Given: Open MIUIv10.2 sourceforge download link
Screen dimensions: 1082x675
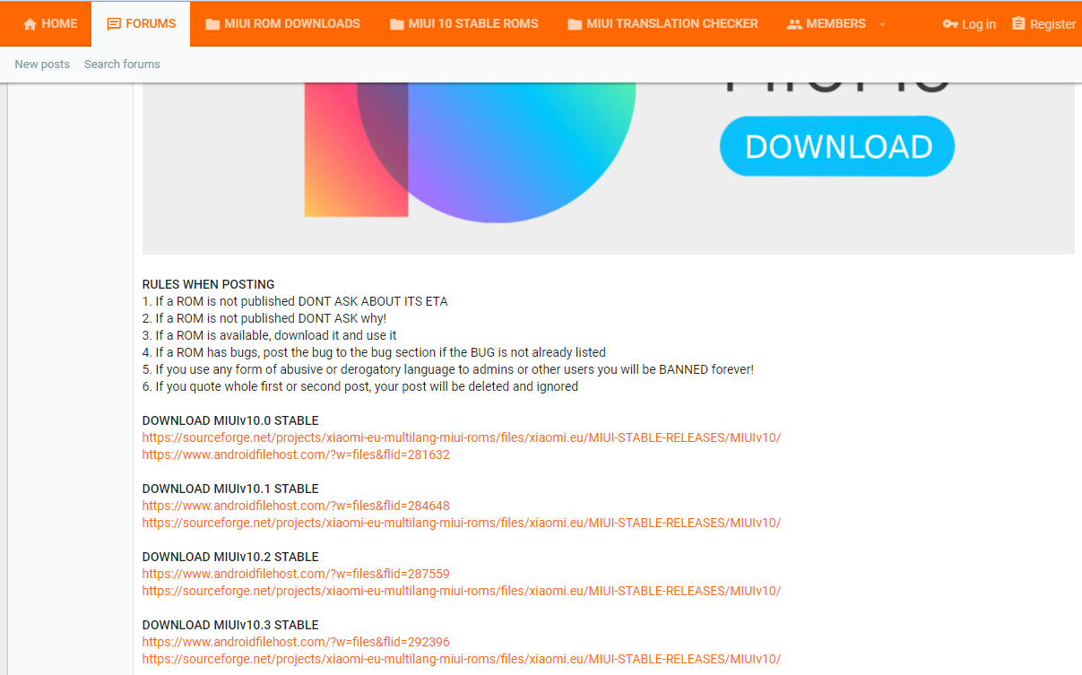Looking at the screenshot, I should [x=462, y=591].
